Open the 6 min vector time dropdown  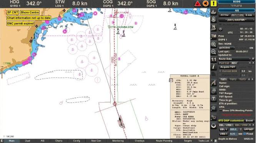tap(249, 15)
